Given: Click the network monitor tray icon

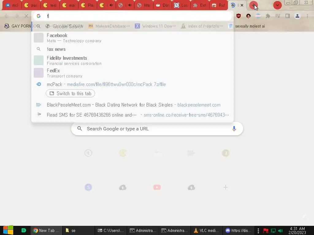Looking at the screenshot, I should pyautogui.click(x=273, y=231).
